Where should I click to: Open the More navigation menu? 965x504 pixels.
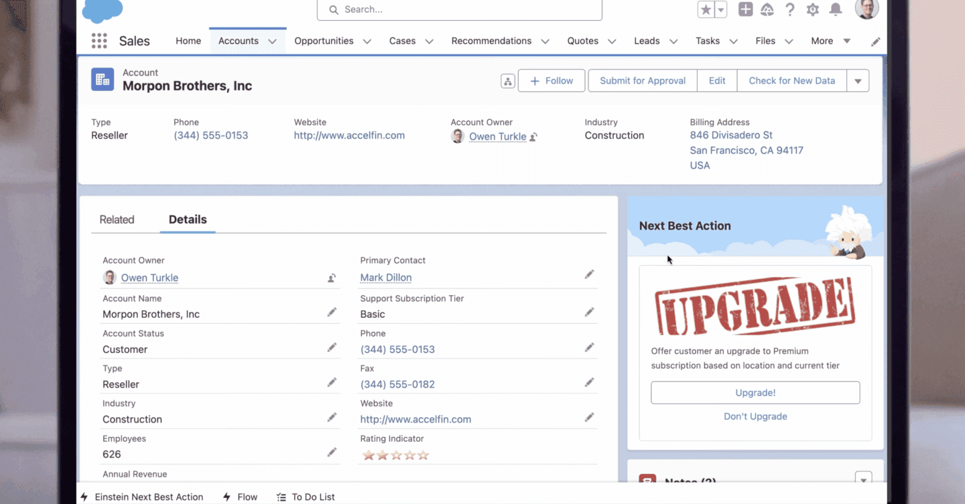tap(830, 41)
